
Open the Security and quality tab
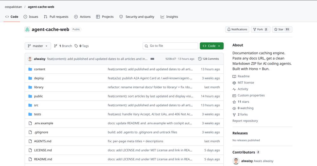[x=137, y=17]
